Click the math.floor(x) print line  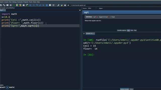[x=22, y=23]
